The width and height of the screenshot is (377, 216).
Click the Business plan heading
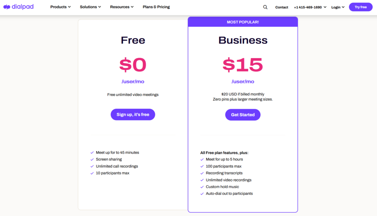243,40
